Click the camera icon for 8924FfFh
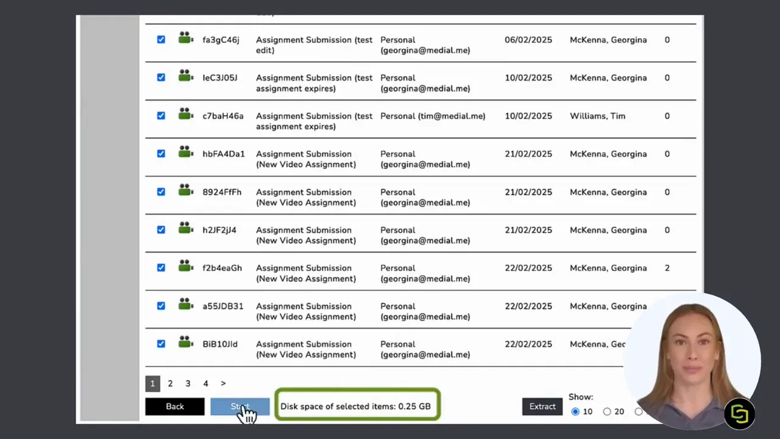Image resolution: width=780 pixels, height=439 pixels. [186, 191]
